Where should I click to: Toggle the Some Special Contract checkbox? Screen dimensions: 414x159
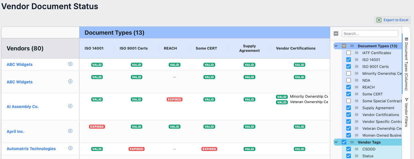[349, 101]
